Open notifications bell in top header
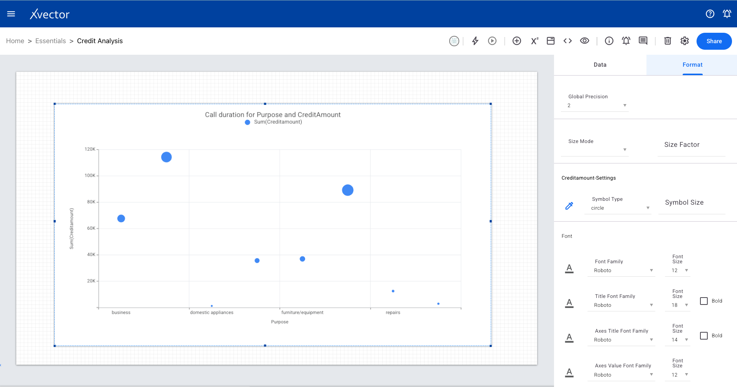 coord(727,14)
